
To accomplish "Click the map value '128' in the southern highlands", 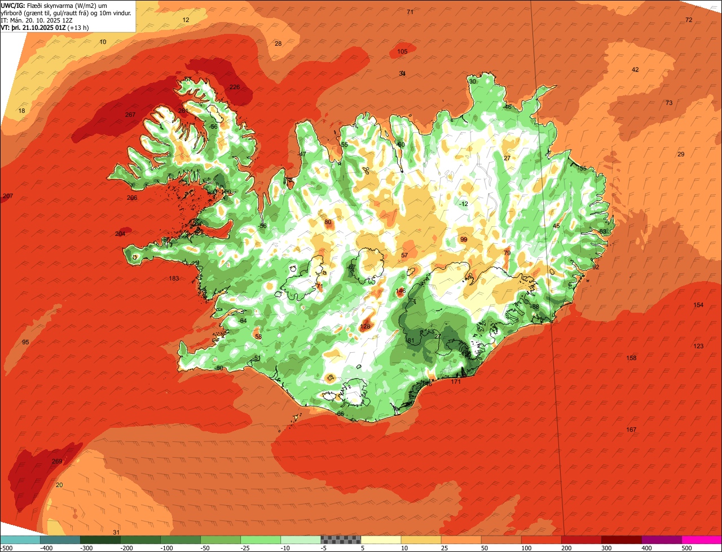I will point(365,326).
